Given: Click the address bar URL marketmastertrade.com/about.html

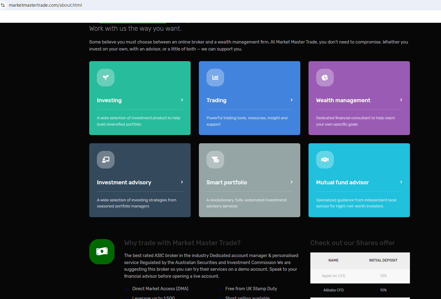Looking at the screenshot, I should pos(45,5).
